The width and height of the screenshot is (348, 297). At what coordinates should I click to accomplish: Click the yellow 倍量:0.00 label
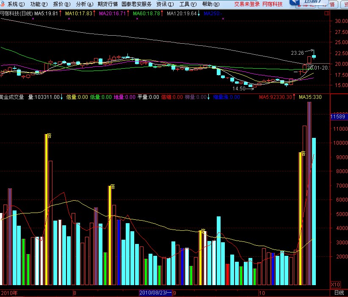[x=77, y=97]
